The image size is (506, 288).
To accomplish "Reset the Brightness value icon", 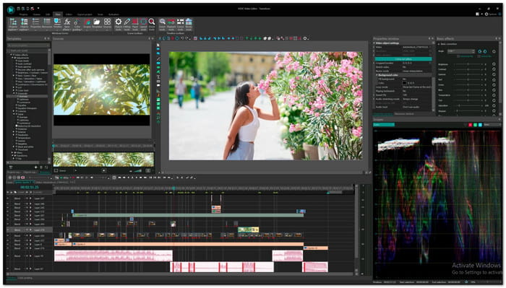I will tap(494, 64).
